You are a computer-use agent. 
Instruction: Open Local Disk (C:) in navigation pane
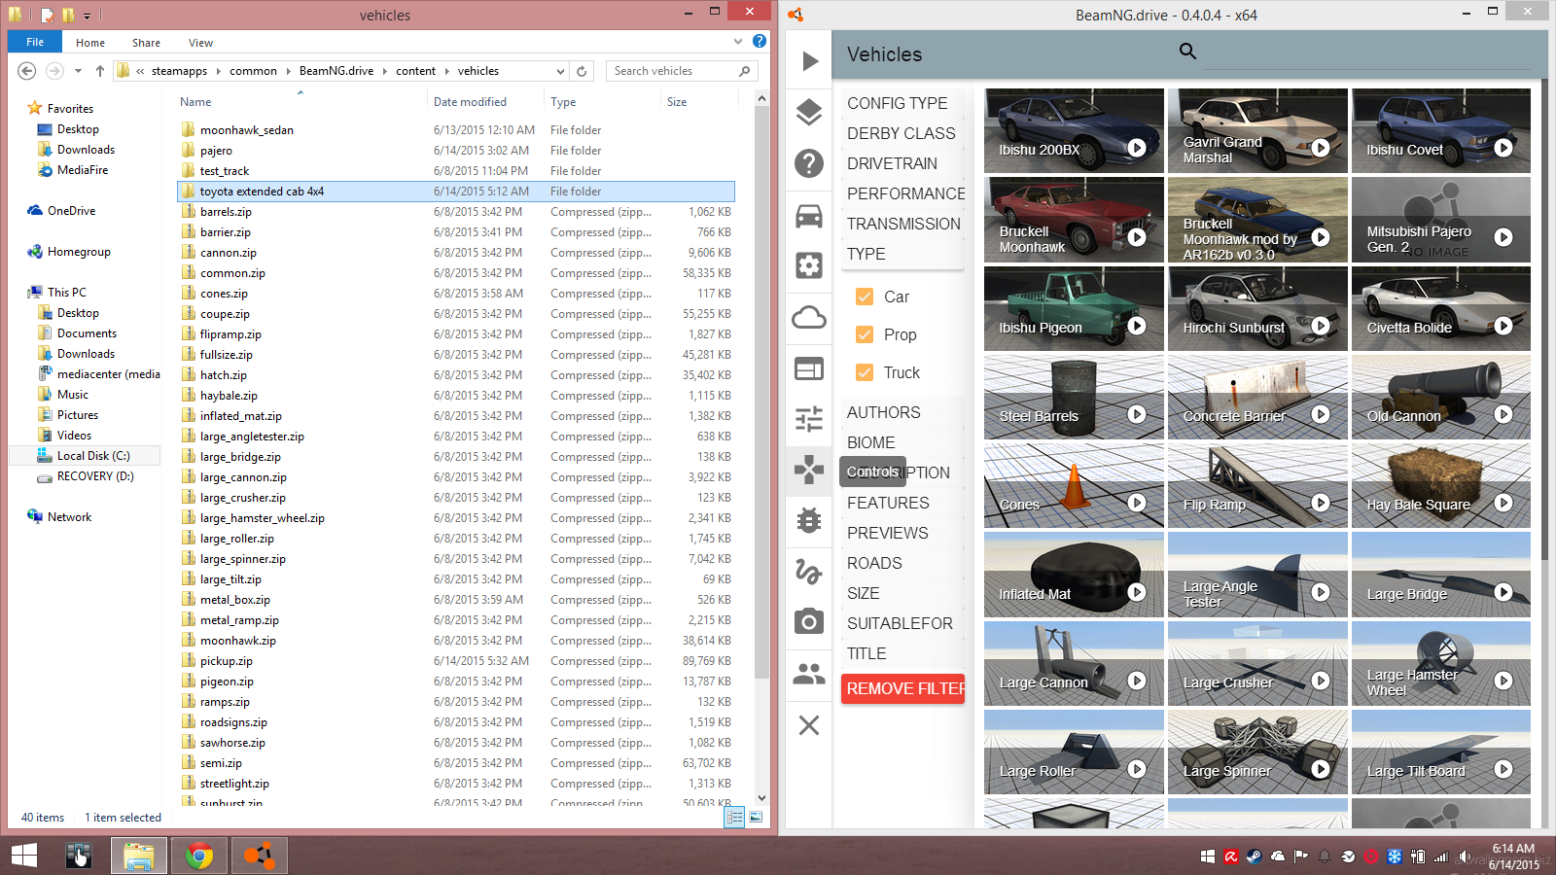tap(93, 456)
